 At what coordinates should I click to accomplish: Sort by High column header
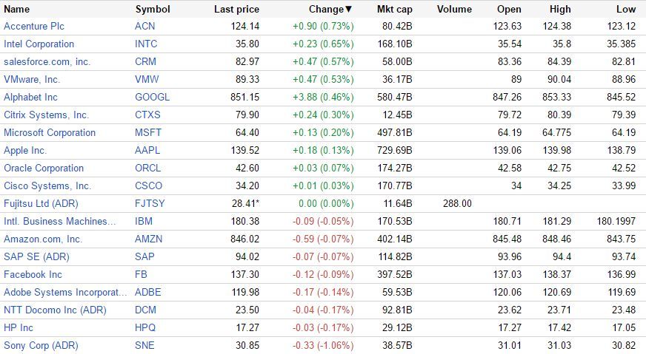560,10
